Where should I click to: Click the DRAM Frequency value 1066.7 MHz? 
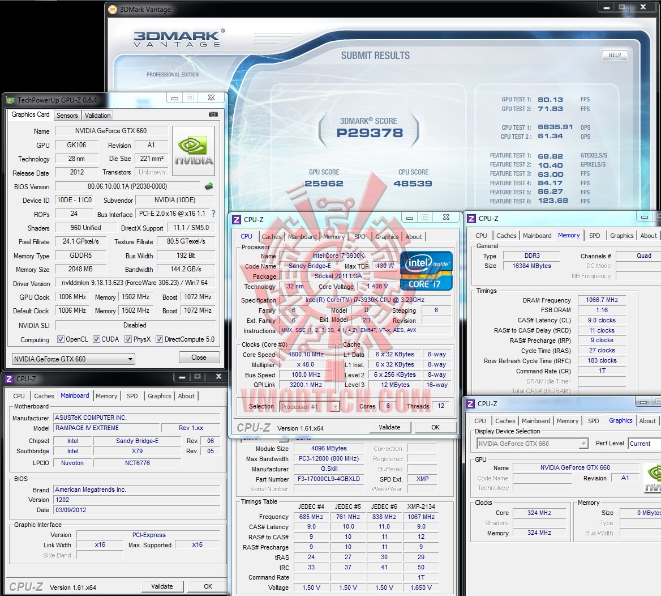click(x=602, y=300)
